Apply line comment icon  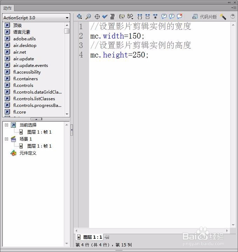pyautogui.click(x=172, y=16)
